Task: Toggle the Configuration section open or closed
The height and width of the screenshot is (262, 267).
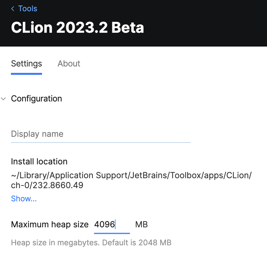Action: click(x=4, y=99)
